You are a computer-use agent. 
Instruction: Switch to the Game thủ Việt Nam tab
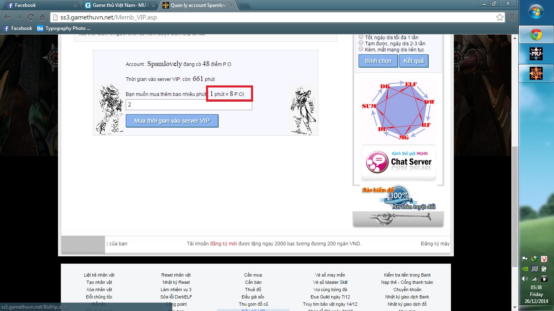pos(119,5)
